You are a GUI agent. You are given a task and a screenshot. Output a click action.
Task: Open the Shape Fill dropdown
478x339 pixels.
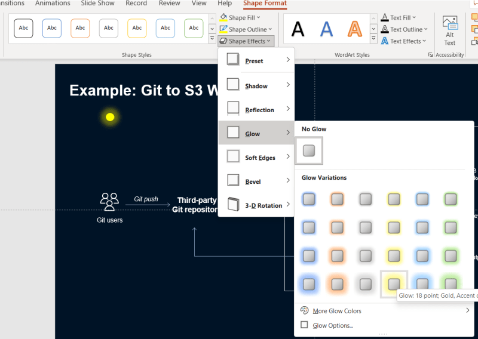pyautogui.click(x=240, y=17)
